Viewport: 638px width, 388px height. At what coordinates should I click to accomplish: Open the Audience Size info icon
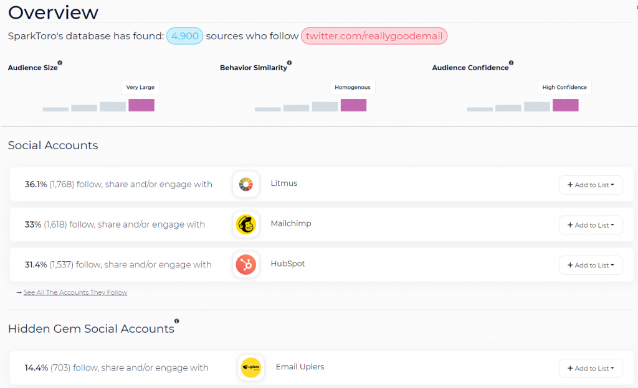[60, 63]
